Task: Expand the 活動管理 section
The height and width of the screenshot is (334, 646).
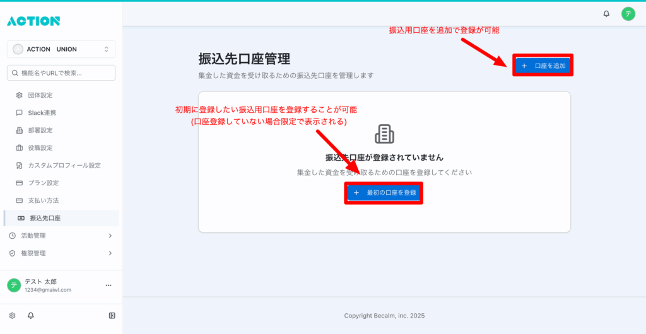Action: click(61, 236)
